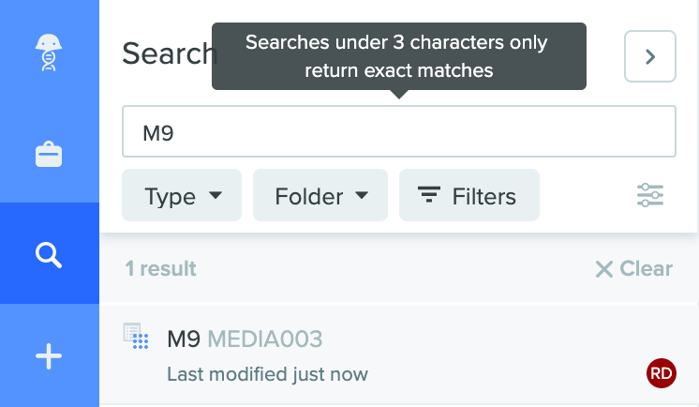Open the Folder dropdown filter
699x407 pixels.
tap(320, 195)
